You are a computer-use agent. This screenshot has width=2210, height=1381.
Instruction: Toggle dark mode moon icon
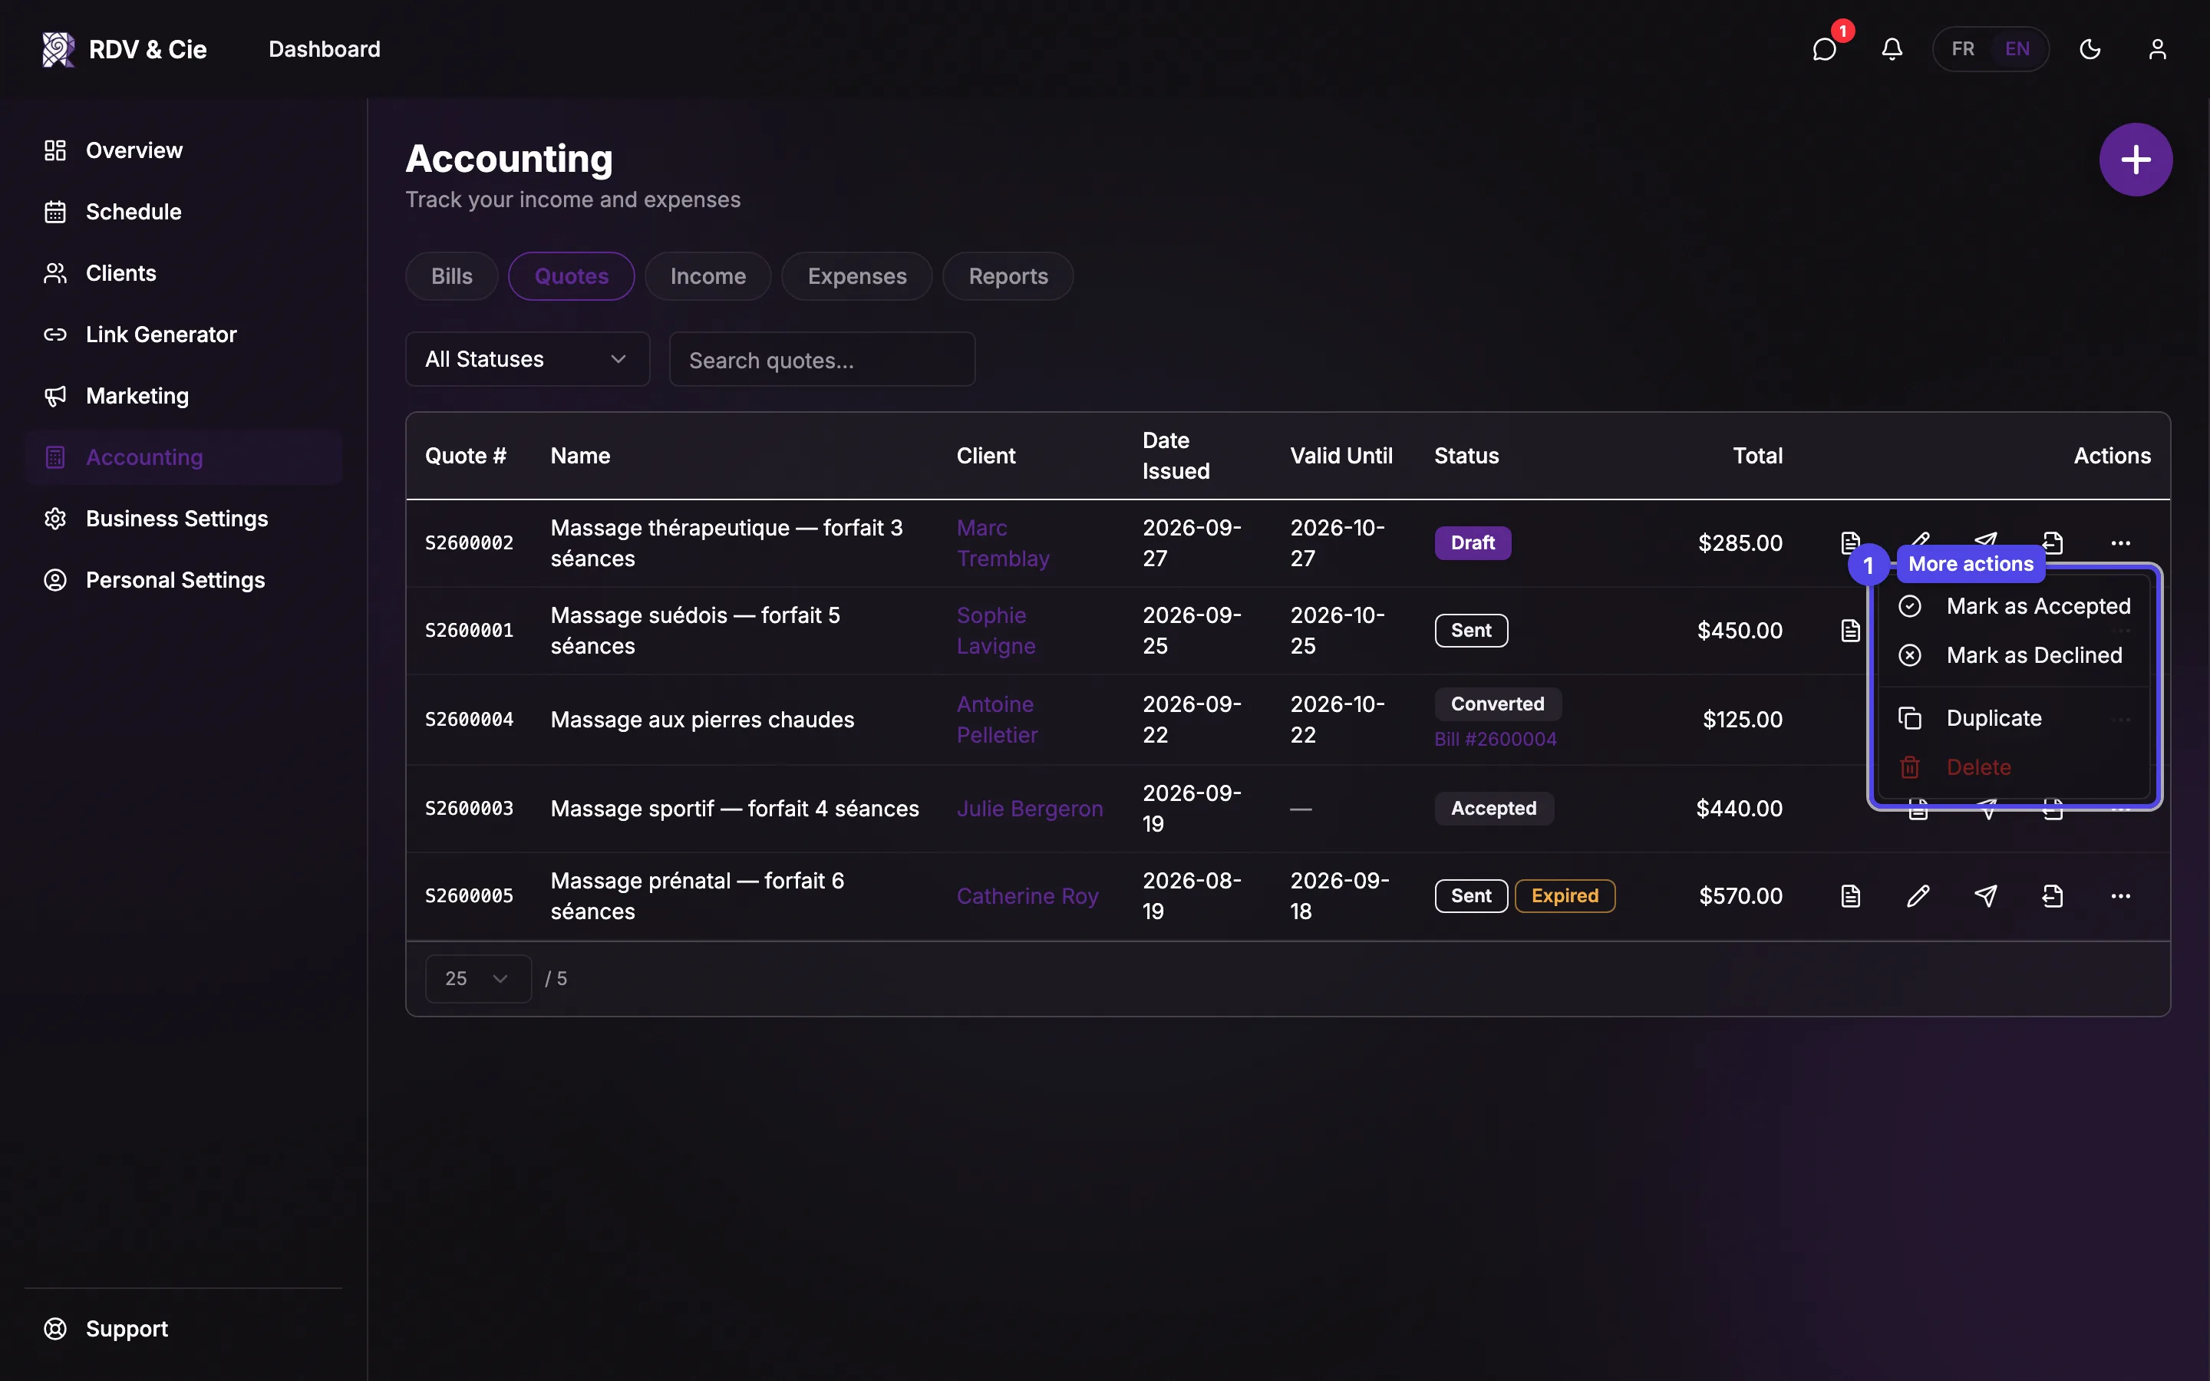[2090, 48]
